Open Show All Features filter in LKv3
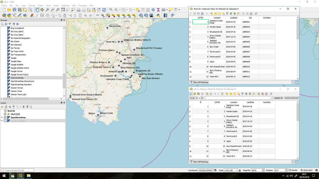The width and height of the screenshot is (319, 179). [199, 162]
